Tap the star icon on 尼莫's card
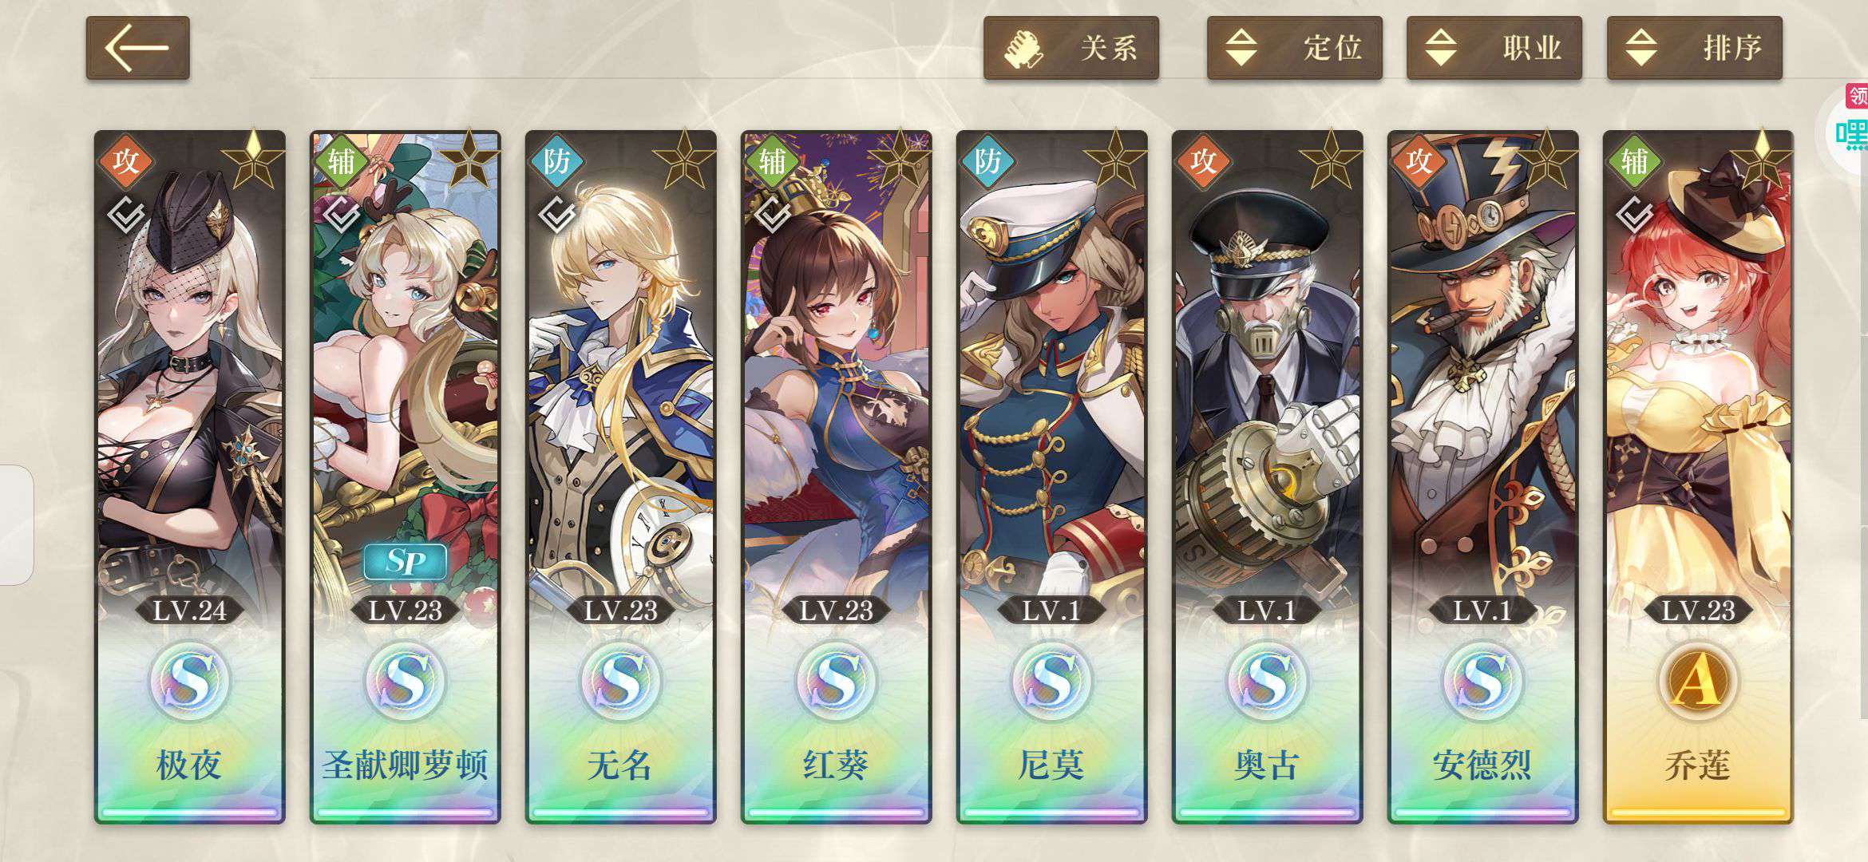 coord(1115,160)
